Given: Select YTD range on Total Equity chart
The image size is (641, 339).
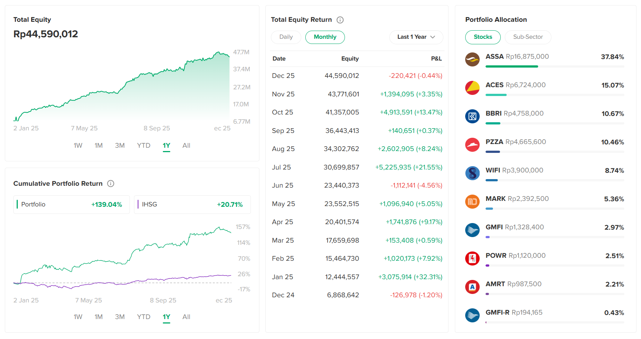Looking at the screenshot, I should click(144, 145).
